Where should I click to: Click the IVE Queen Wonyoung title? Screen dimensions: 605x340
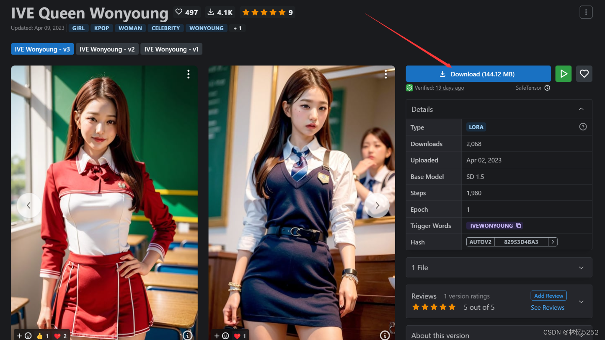[90, 13]
